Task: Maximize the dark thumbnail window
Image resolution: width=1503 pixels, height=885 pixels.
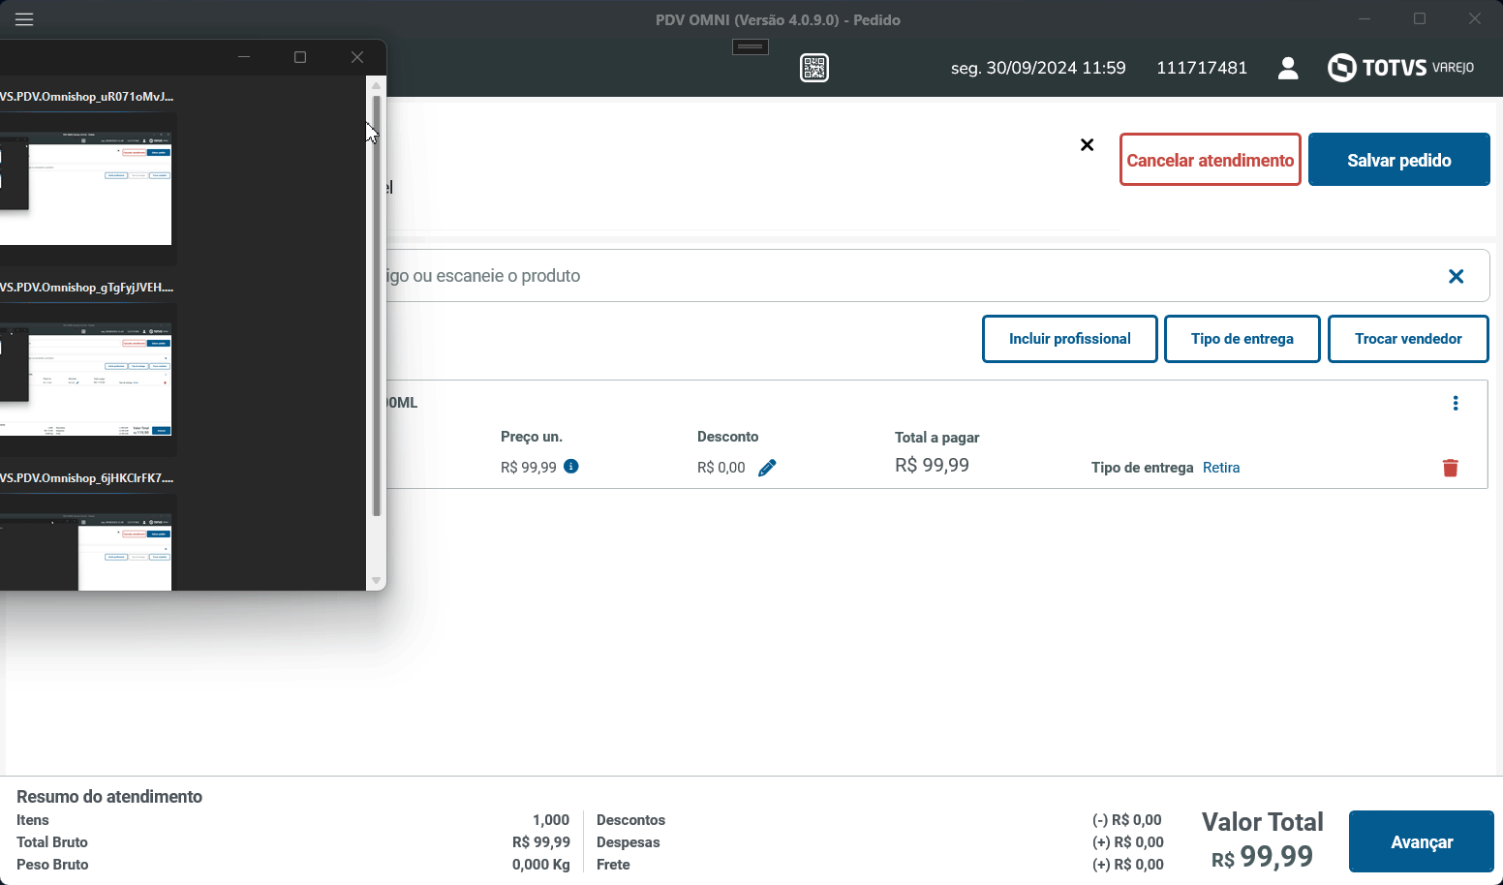Action: coord(300,57)
